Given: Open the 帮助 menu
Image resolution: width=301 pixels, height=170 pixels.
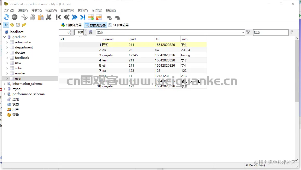Looking at the screenshot, I should pos(111,11).
